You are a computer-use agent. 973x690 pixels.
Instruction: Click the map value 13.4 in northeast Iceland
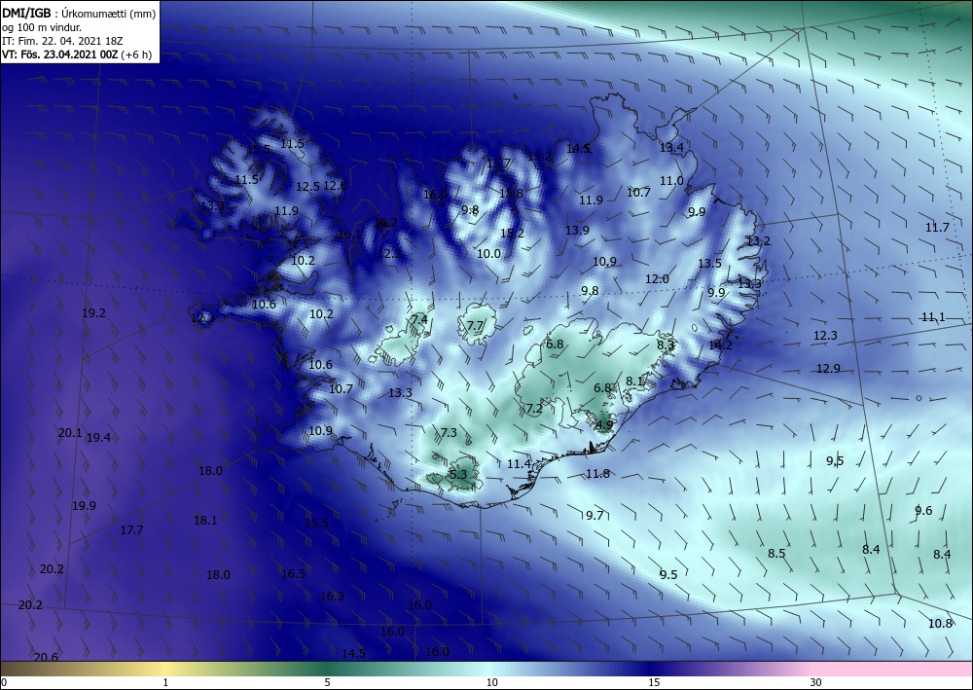[671, 147]
